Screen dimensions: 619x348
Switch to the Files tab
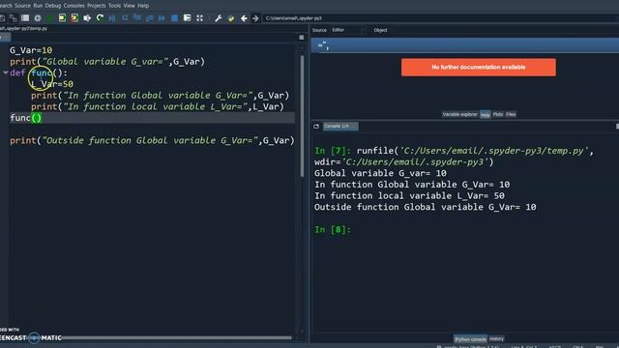511,114
